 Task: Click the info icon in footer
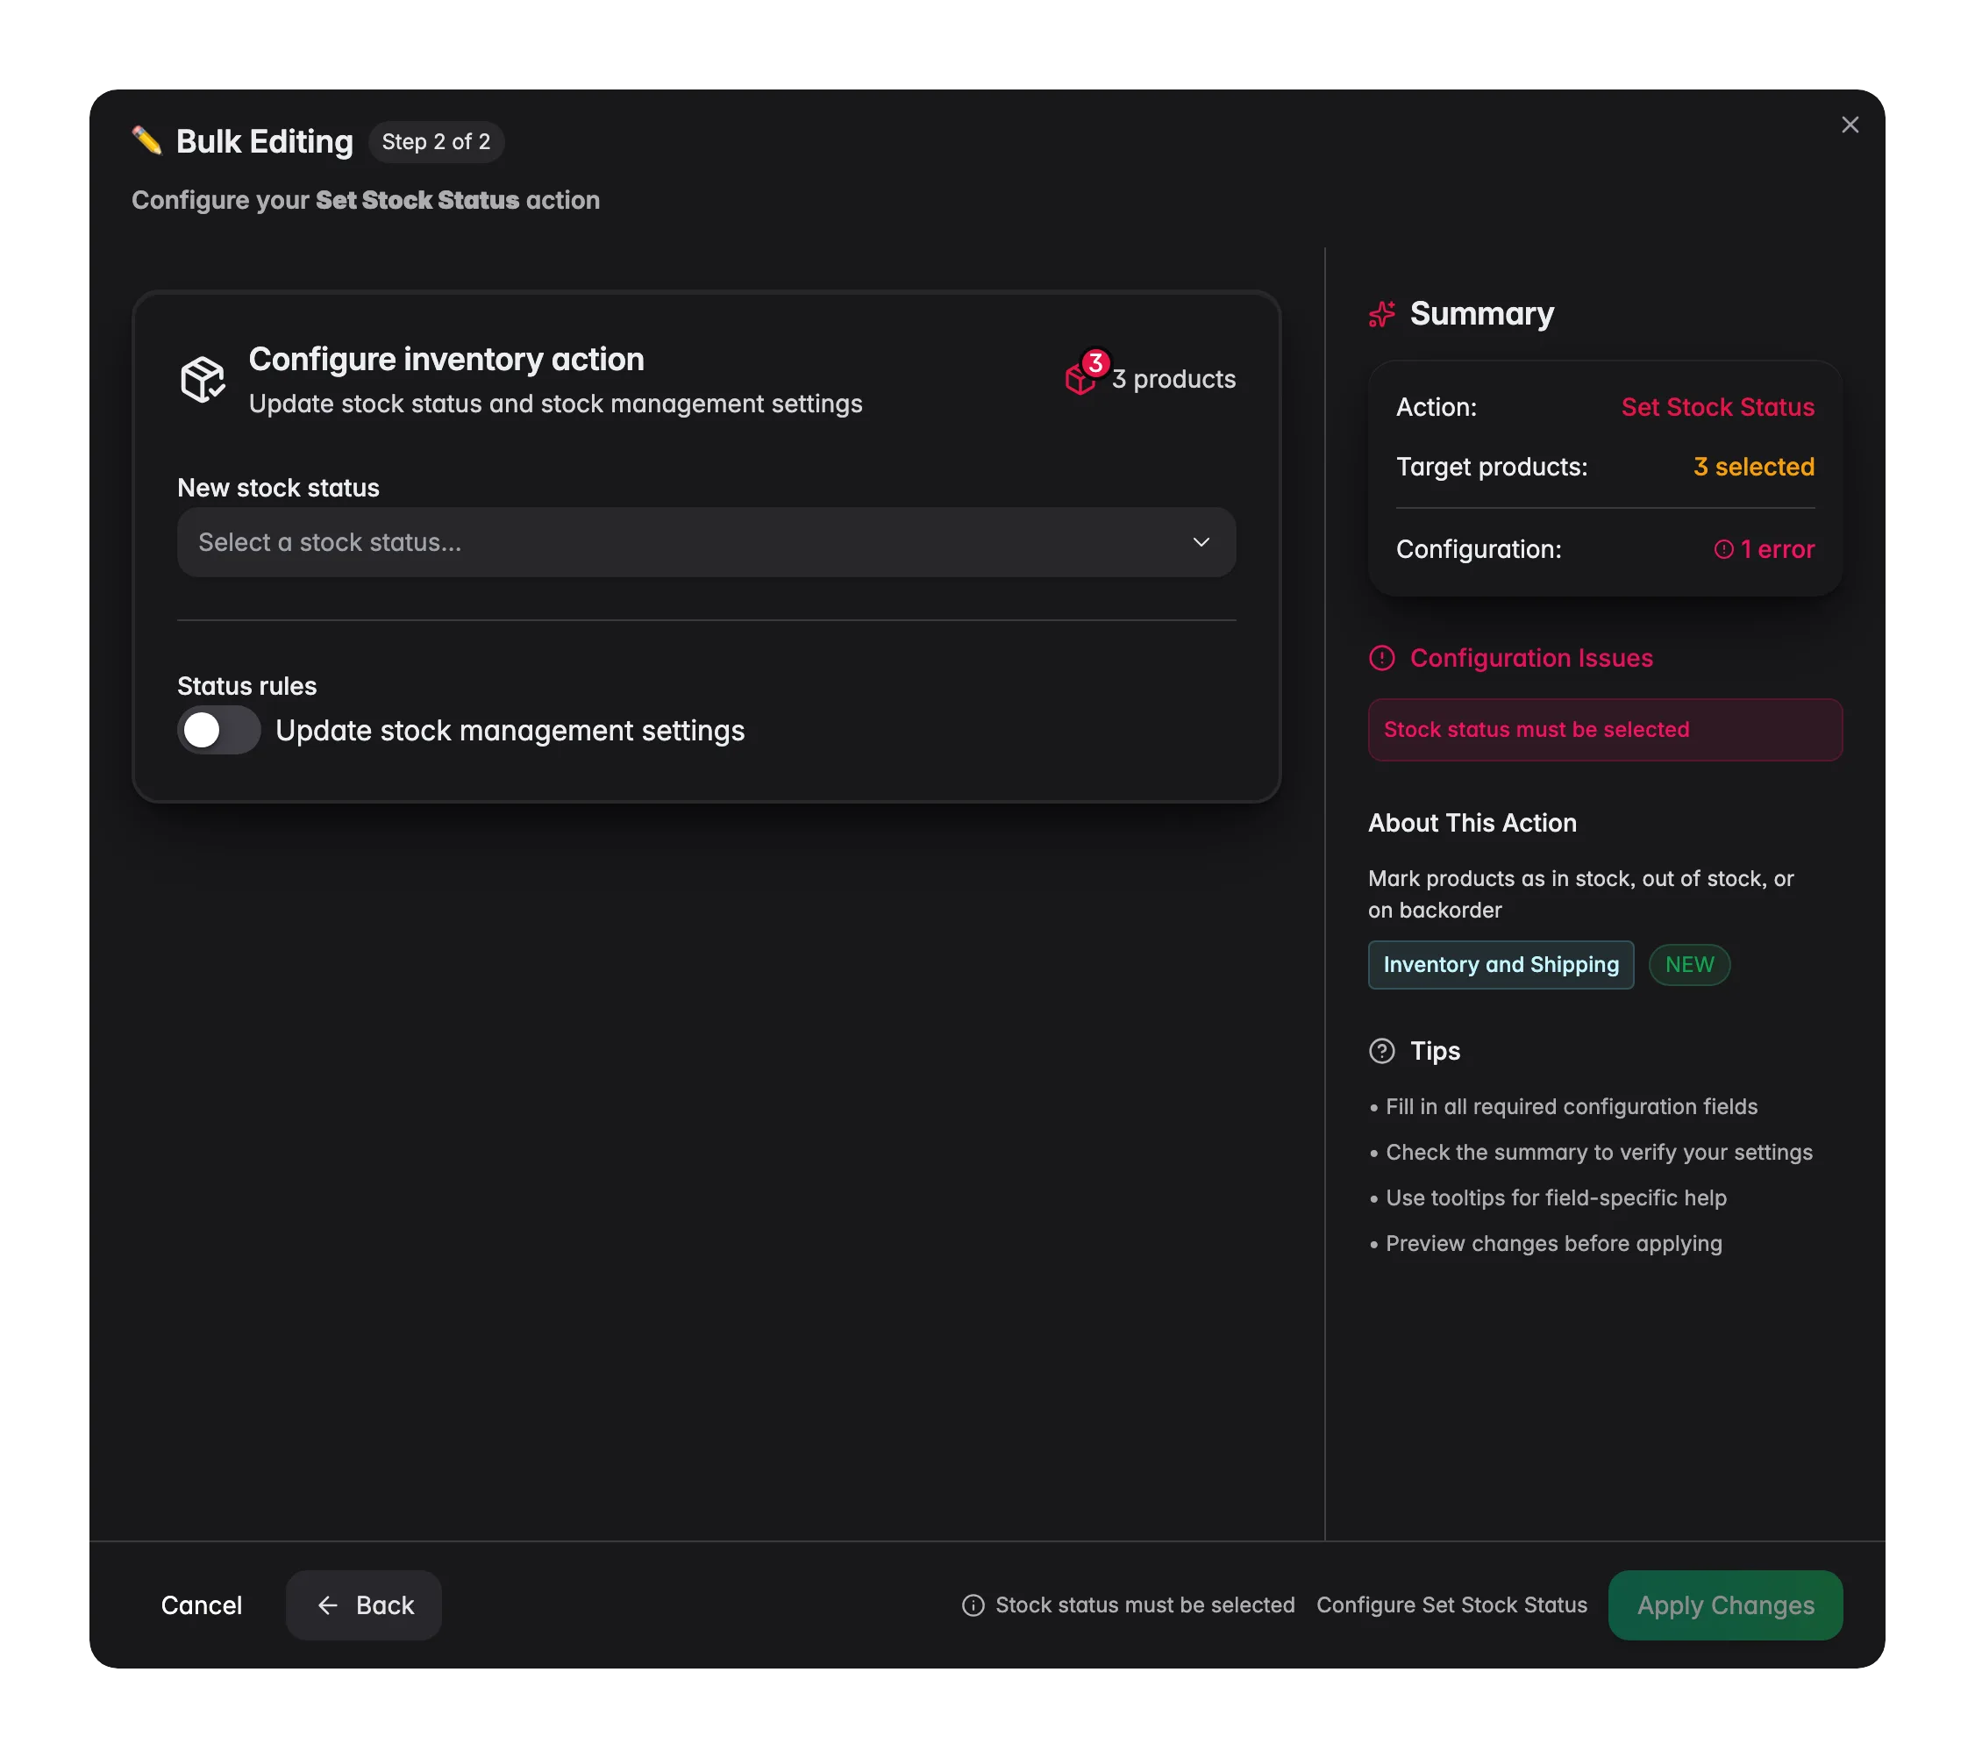tap(973, 1605)
